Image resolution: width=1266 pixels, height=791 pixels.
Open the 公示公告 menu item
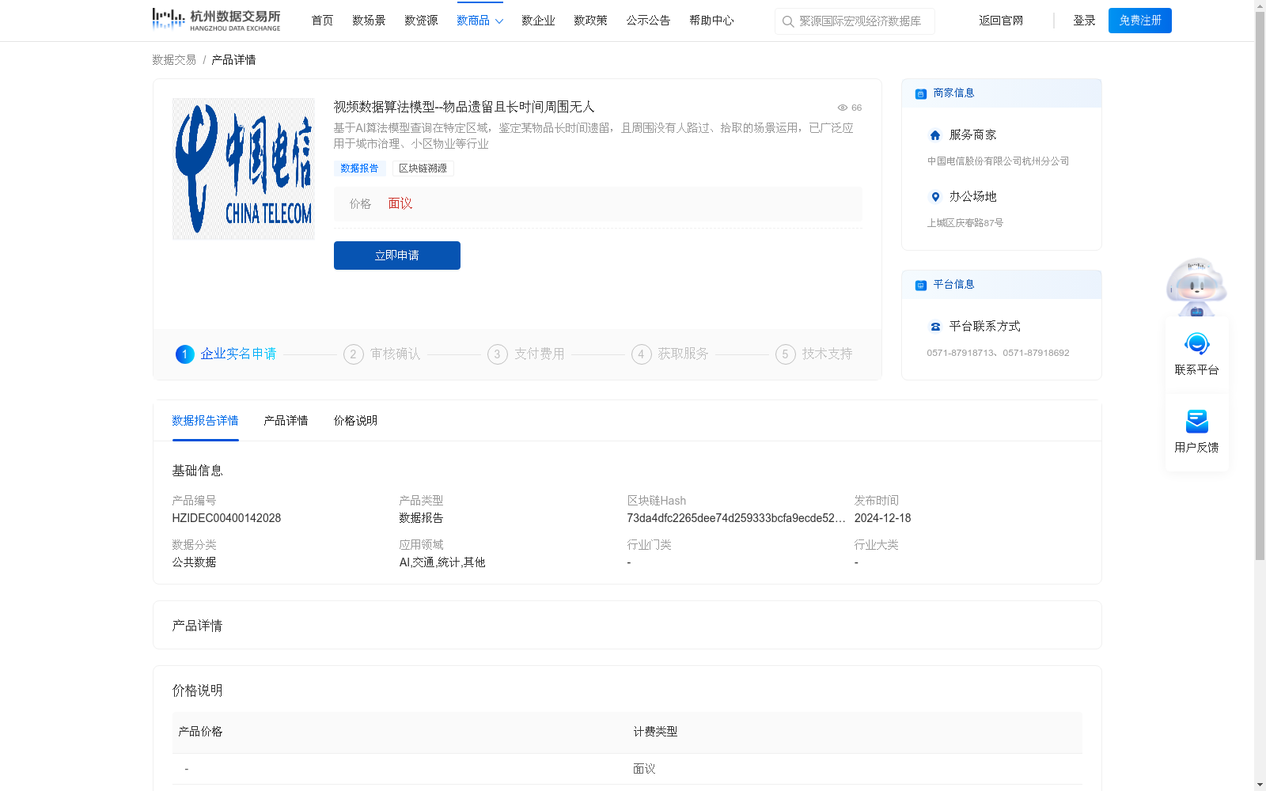[x=648, y=21]
